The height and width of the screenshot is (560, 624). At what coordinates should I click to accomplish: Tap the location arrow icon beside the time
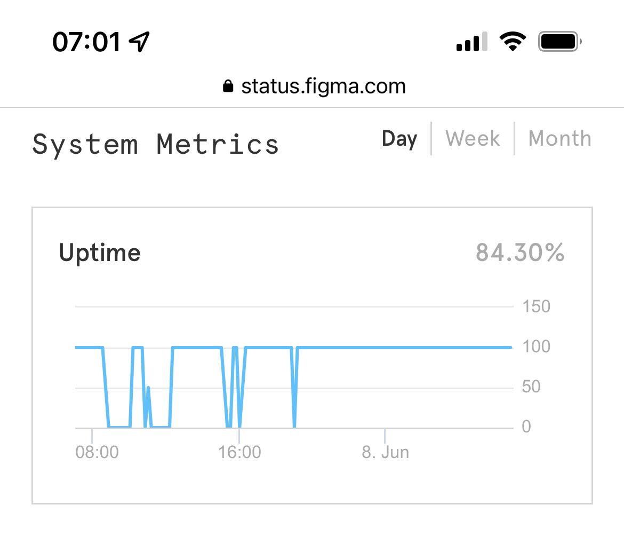pyautogui.click(x=139, y=42)
